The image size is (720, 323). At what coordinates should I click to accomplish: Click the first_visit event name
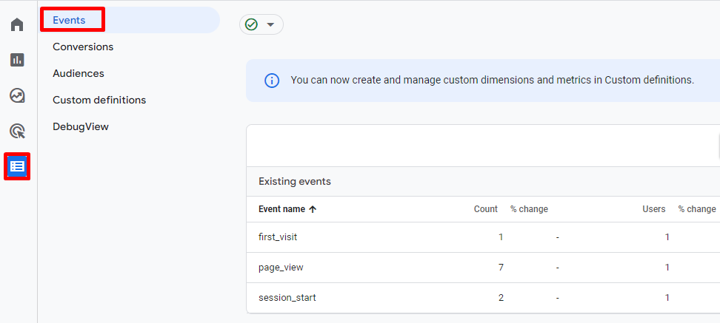[x=278, y=237]
